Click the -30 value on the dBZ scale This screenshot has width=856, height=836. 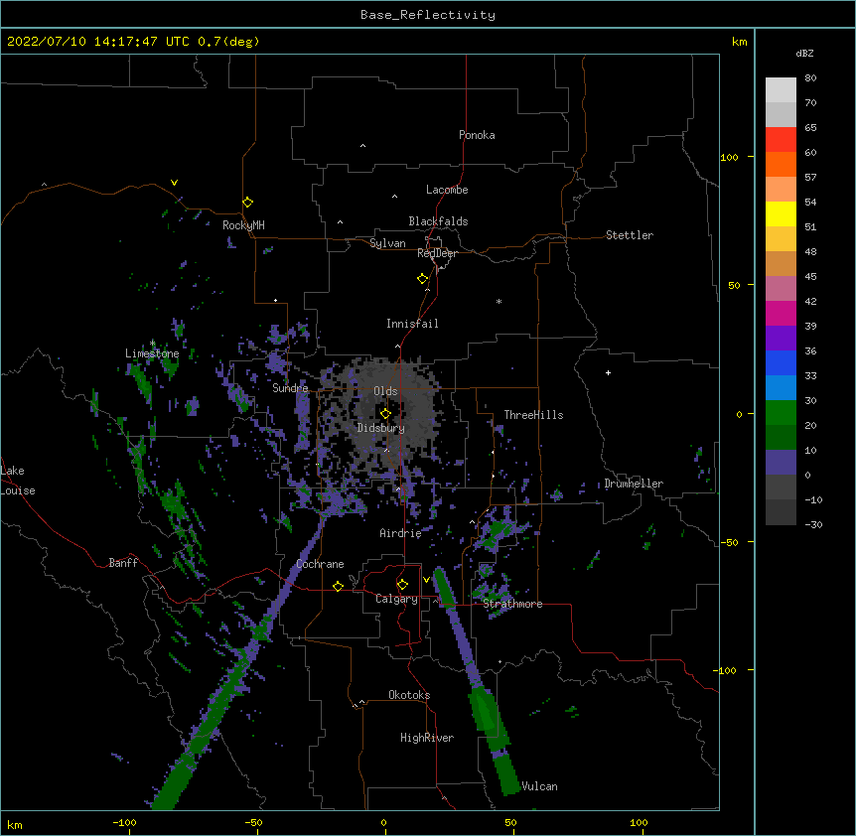pos(813,524)
